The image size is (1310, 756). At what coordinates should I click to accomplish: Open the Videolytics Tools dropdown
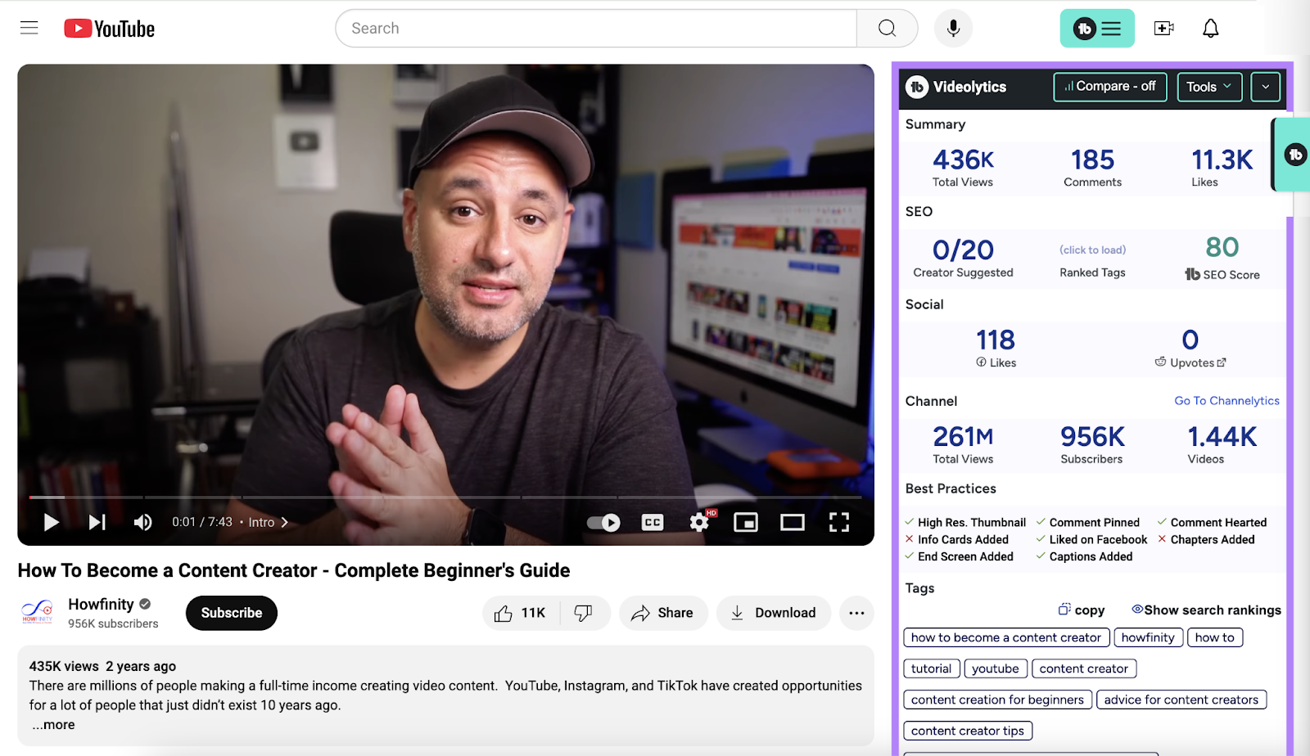pos(1209,87)
